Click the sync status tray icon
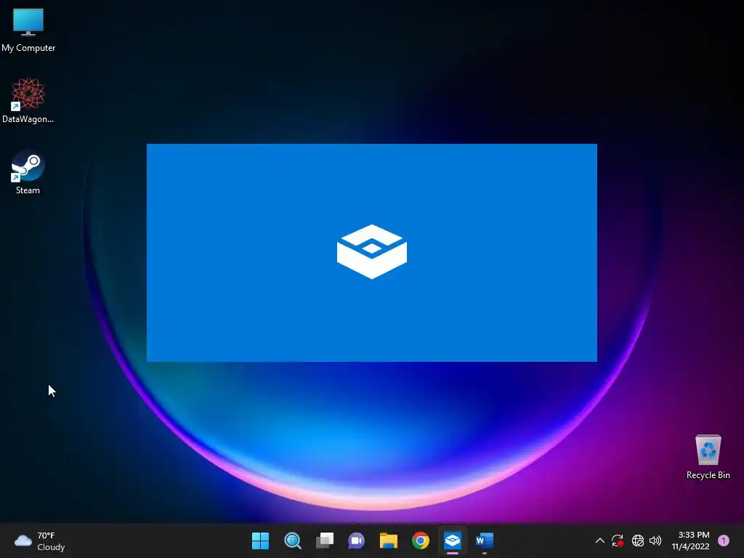 [618, 541]
